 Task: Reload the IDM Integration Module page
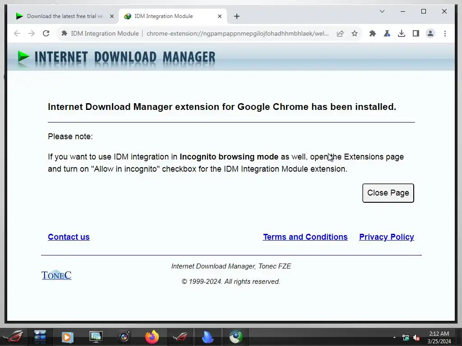[46, 33]
